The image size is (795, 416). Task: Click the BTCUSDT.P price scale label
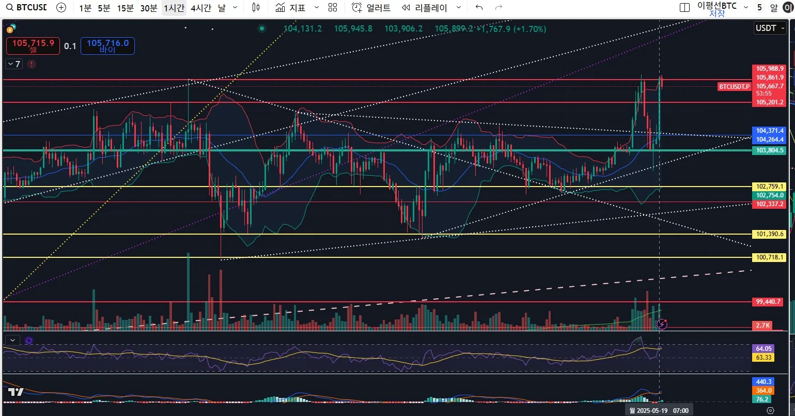(734, 86)
